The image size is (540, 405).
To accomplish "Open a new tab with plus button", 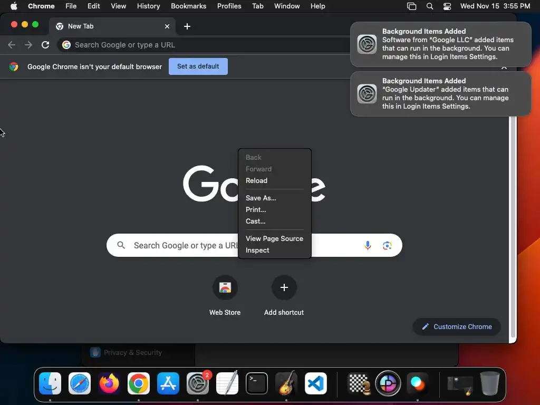I will click(x=187, y=26).
